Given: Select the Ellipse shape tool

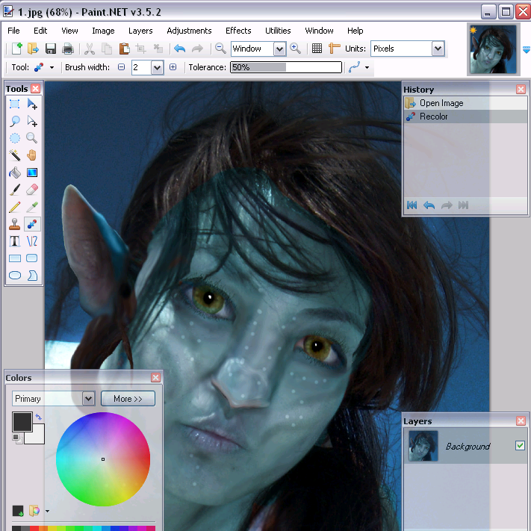Looking at the screenshot, I should click(x=14, y=276).
